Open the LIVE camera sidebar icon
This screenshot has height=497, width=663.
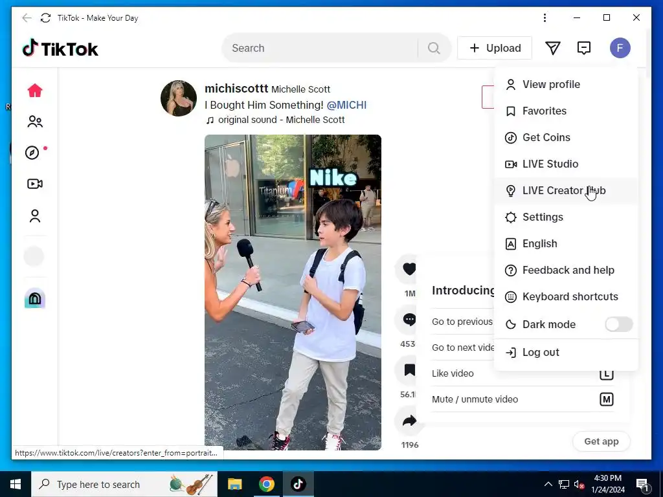(x=35, y=184)
